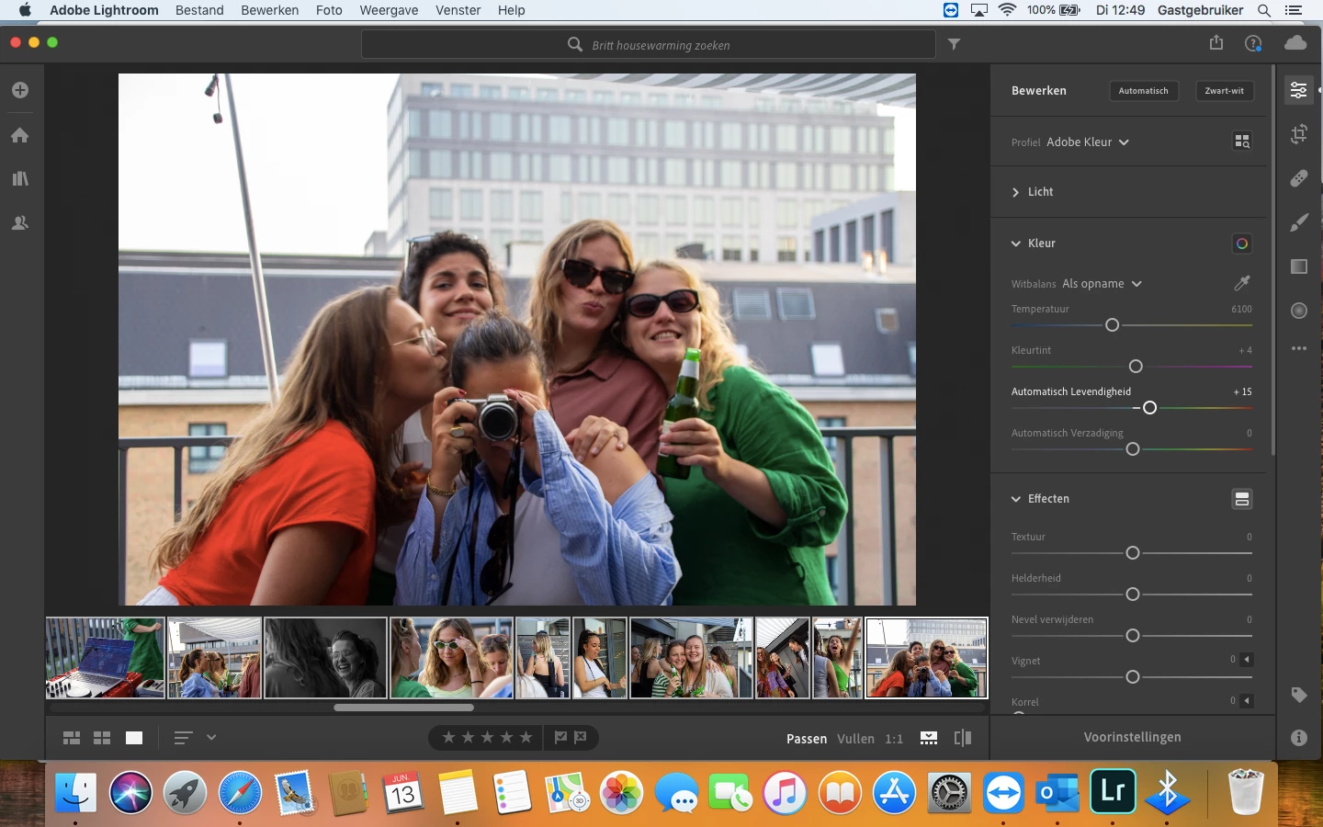Open the Weergave menu
Viewport: 1323px width, 827px height.
pos(389,10)
